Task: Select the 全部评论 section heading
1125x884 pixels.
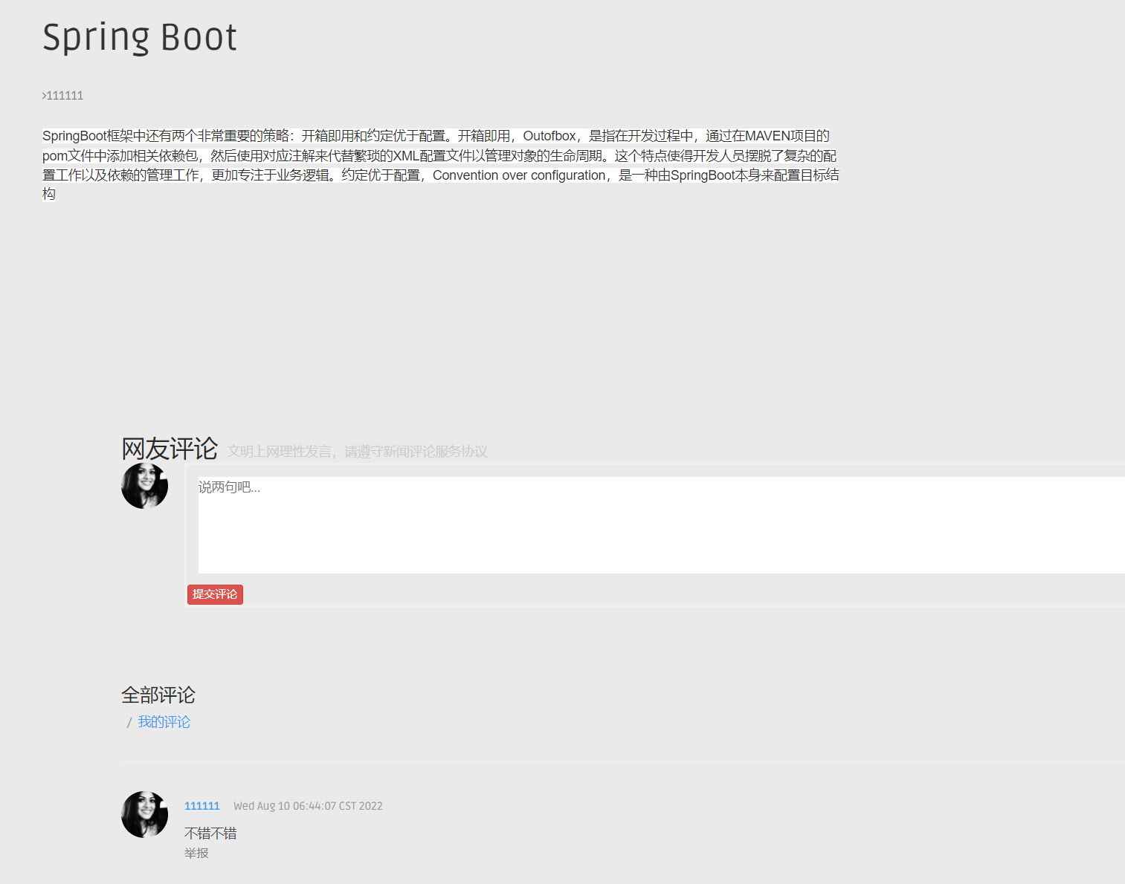Action: pyautogui.click(x=158, y=695)
